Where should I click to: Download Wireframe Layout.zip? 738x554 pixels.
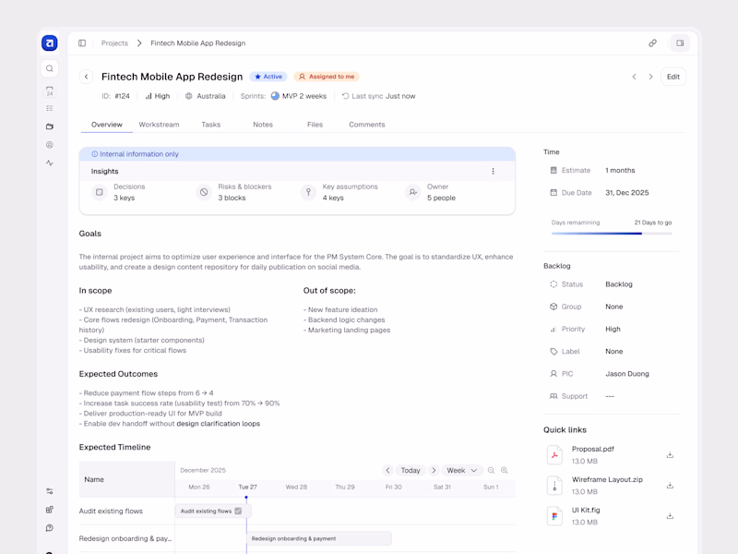coord(670,486)
